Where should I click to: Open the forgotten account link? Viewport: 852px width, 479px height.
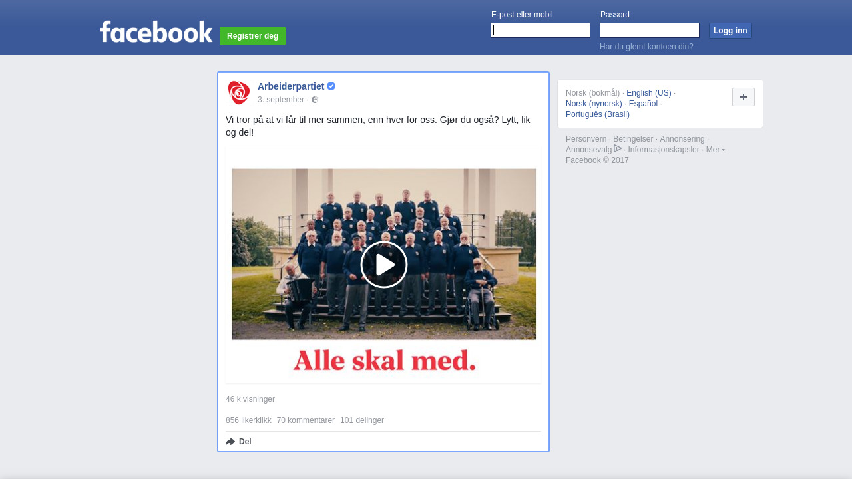coord(646,47)
